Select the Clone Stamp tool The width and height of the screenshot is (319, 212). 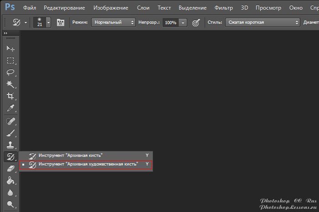tap(10, 145)
